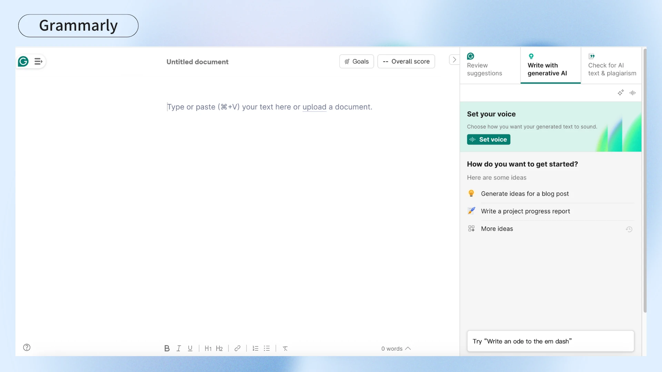Select the H1 heading icon
The height and width of the screenshot is (372, 662).
point(208,348)
